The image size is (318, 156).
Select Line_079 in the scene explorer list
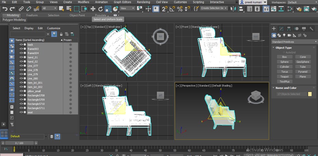pos(33,74)
